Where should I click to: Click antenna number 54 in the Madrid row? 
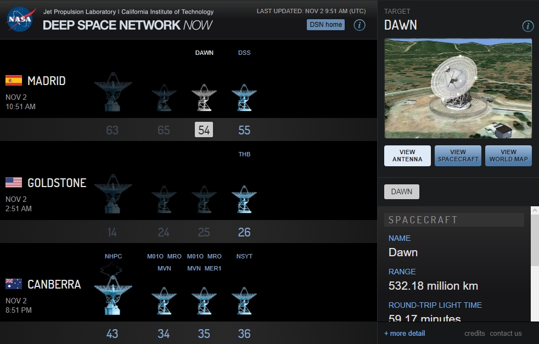coord(204,130)
